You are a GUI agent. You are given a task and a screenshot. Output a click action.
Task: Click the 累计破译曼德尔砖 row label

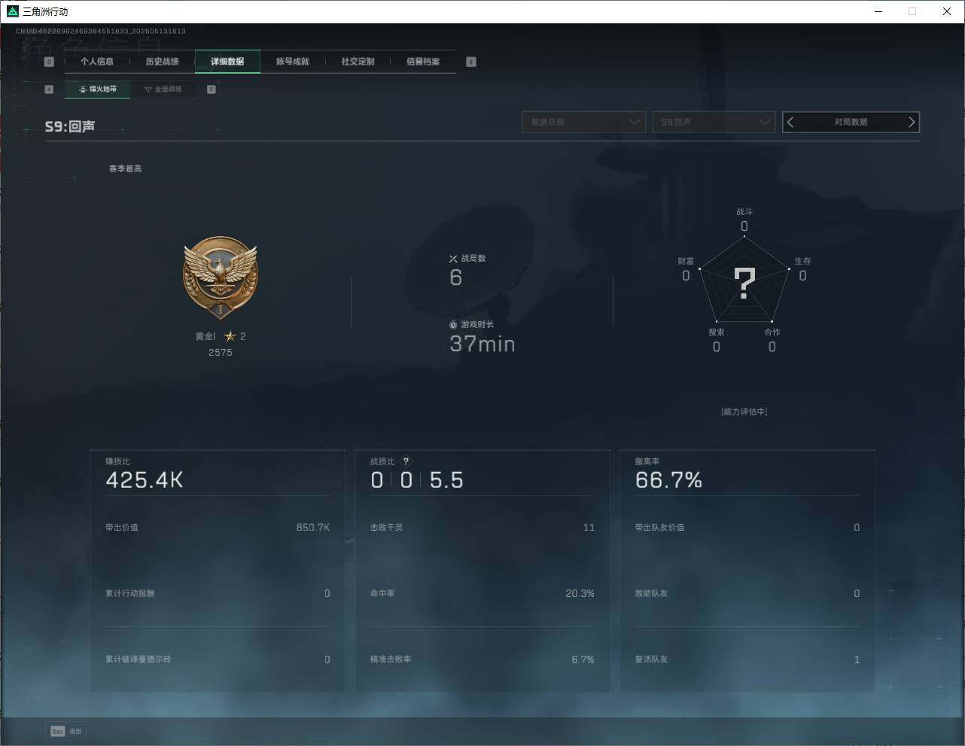click(139, 660)
